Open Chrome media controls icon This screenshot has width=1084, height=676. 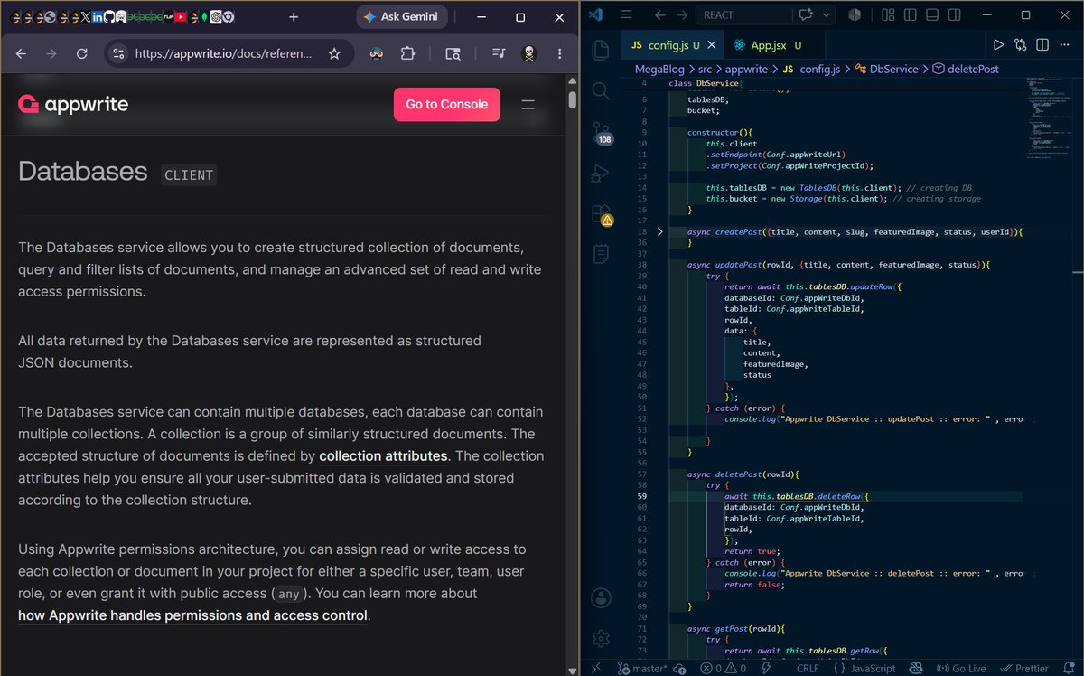click(x=498, y=54)
